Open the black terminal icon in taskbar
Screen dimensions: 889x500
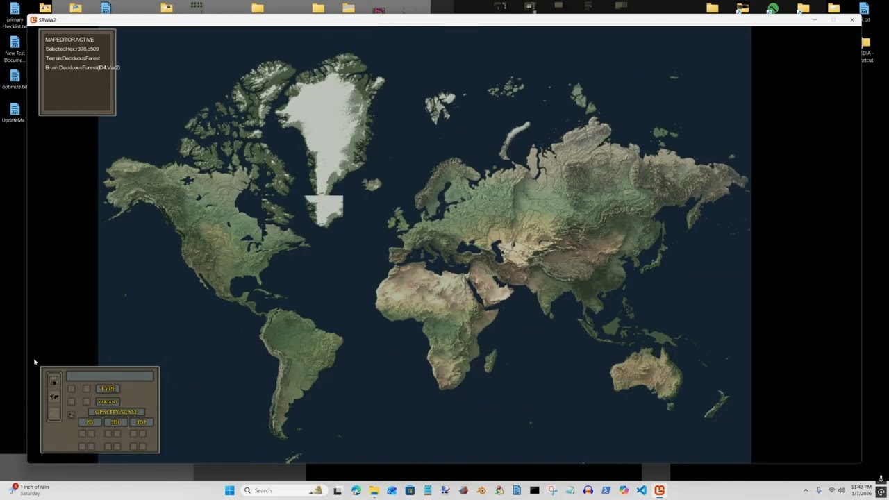pyautogui.click(x=535, y=490)
